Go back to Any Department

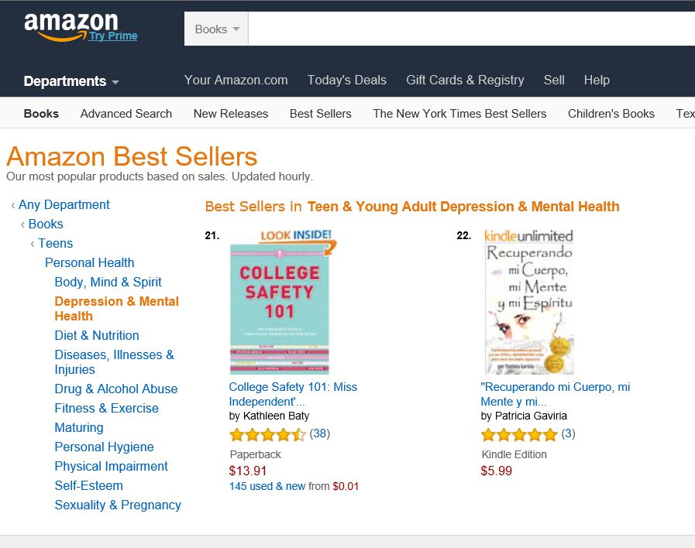[x=64, y=204]
